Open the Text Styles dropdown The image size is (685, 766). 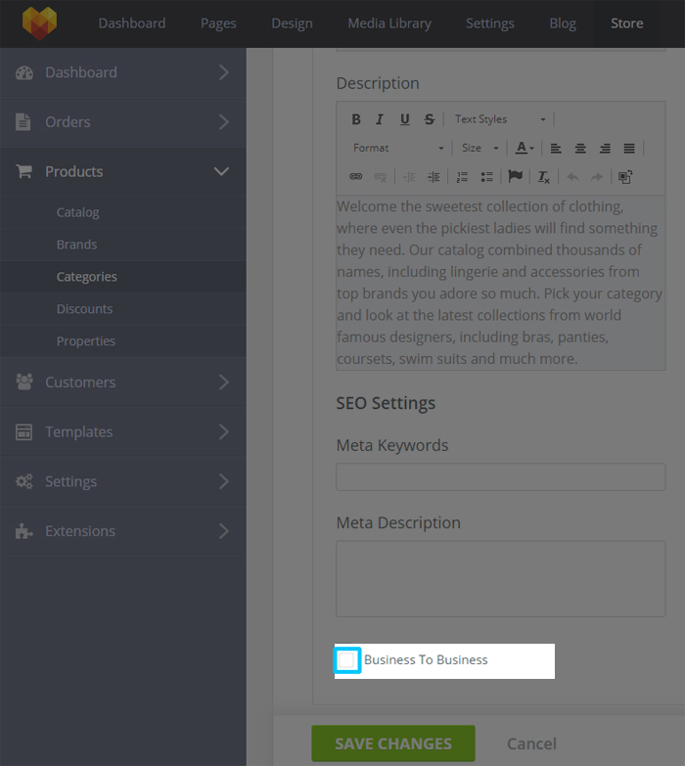500,119
